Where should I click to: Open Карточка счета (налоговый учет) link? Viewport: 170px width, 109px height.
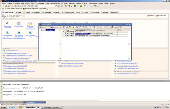tap(128, 68)
